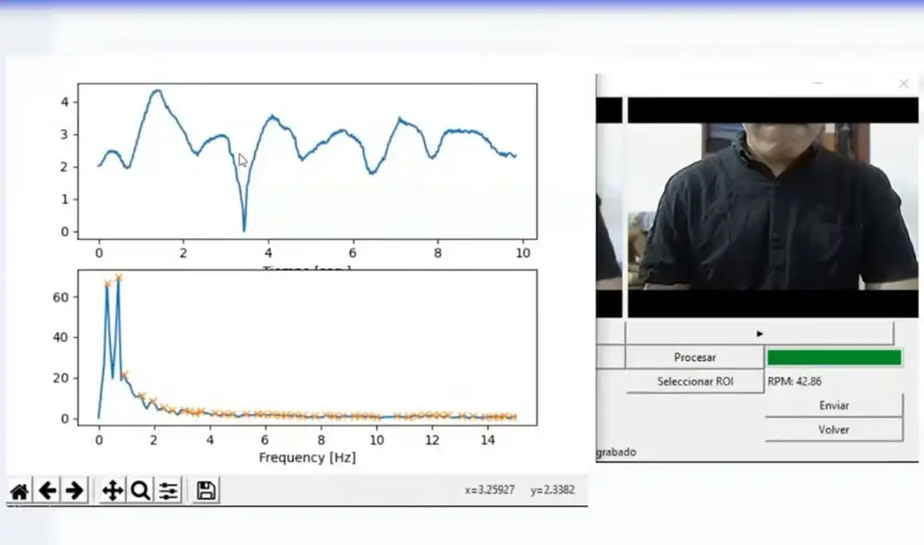Select the Zoom magnifier tool
The height and width of the screenshot is (545, 924).
point(140,490)
